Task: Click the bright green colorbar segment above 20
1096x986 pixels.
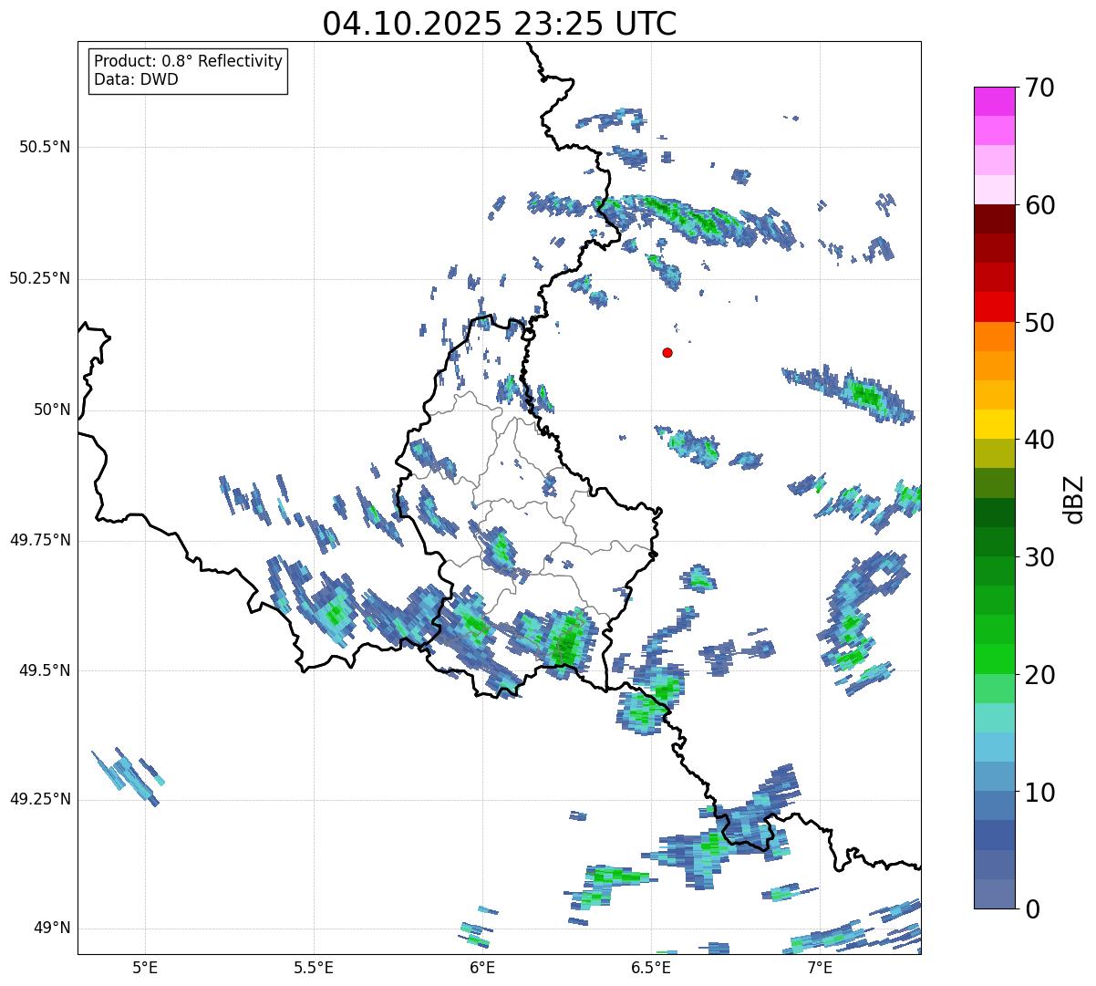Action: [x=994, y=659]
